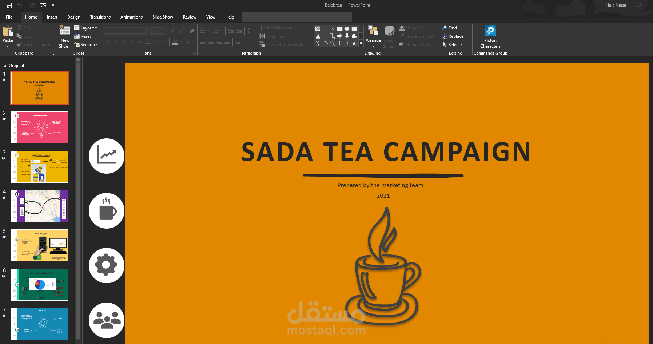
Task: Select the 5-Point Star shape
Action: 354,43
